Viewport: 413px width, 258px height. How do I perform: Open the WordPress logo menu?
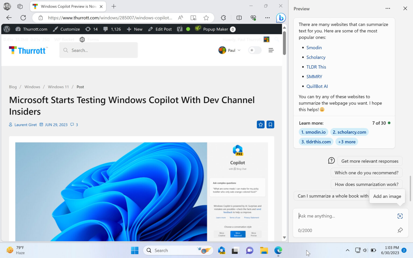click(7, 29)
